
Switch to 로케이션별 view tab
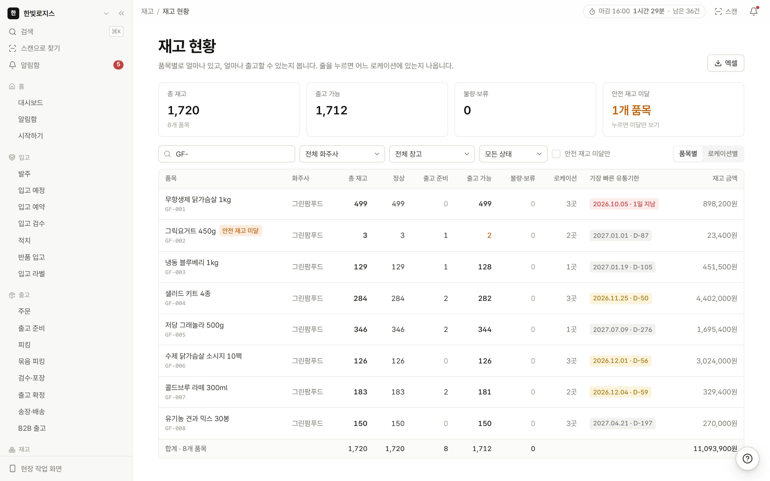723,154
